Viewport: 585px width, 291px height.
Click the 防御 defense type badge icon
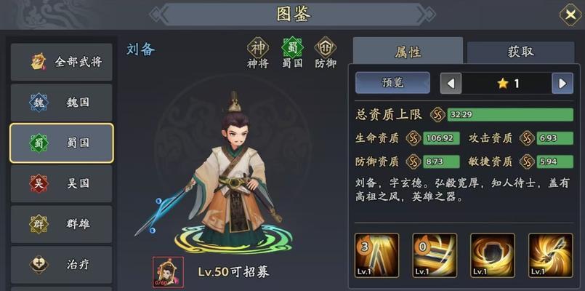click(x=326, y=47)
